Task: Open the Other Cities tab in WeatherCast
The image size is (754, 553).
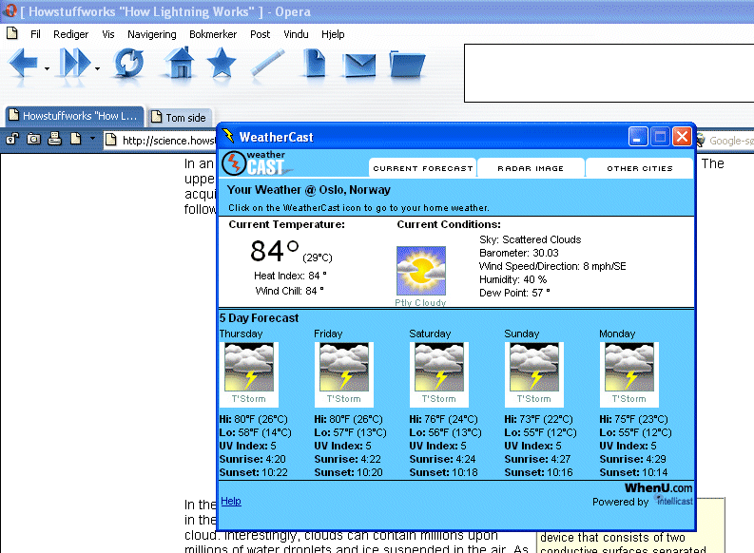Action: click(640, 167)
